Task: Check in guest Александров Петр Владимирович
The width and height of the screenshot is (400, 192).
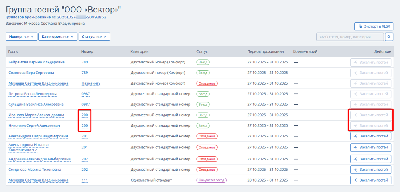Action: pyautogui.click(x=370, y=136)
